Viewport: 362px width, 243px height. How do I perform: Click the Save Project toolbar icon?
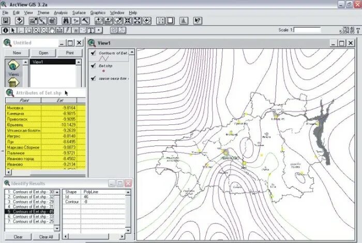pyautogui.click(x=6, y=21)
